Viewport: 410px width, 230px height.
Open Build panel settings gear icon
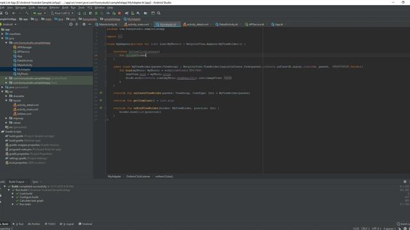(x=405, y=181)
